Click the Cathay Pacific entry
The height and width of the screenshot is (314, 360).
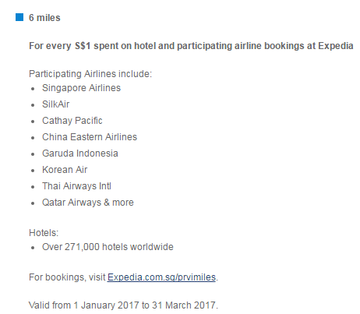click(72, 121)
